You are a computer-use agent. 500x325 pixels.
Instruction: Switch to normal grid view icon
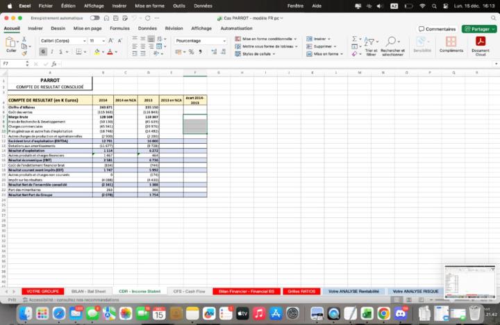(397, 300)
